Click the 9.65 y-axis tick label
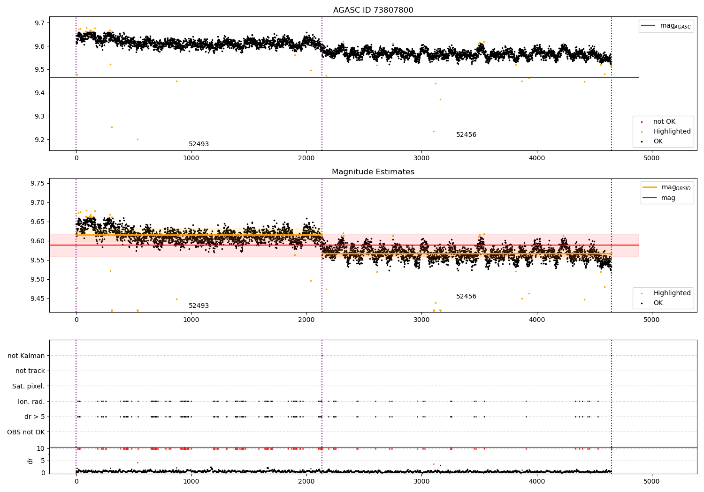This screenshot has height=492, width=704. (38, 222)
